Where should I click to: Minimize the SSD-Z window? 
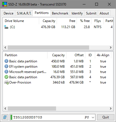coord(84,4)
